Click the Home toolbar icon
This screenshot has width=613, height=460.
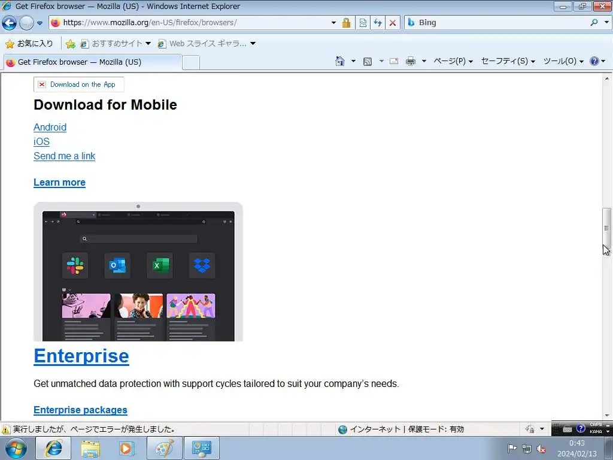[x=340, y=61]
